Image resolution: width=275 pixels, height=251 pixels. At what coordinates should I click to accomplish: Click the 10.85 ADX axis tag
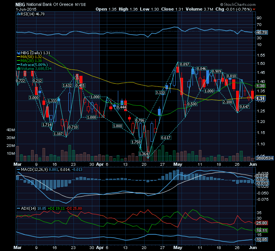(x=262, y=240)
